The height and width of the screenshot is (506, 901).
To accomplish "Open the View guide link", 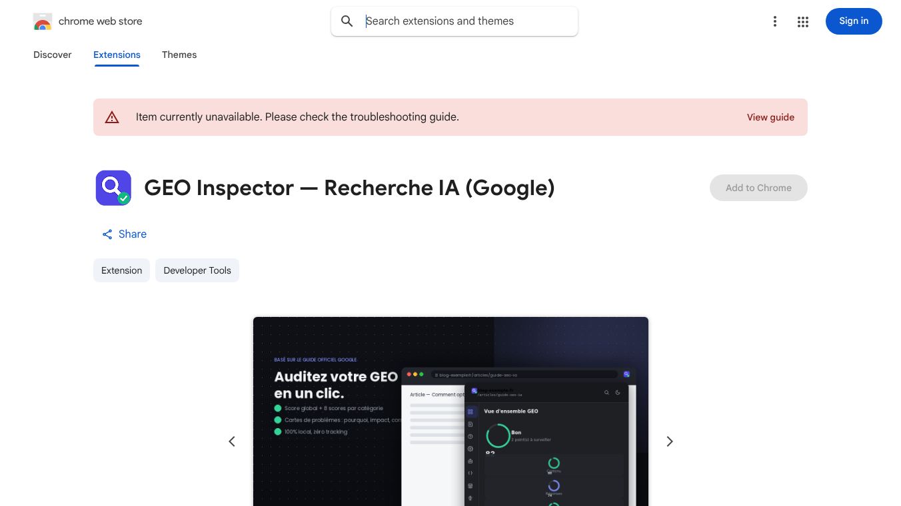I will tap(770, 117).
